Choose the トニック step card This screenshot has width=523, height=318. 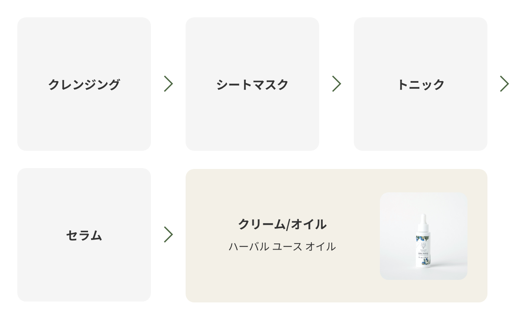coord(421,84)
